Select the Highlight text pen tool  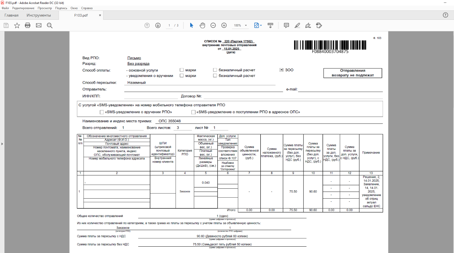[297, 25]
